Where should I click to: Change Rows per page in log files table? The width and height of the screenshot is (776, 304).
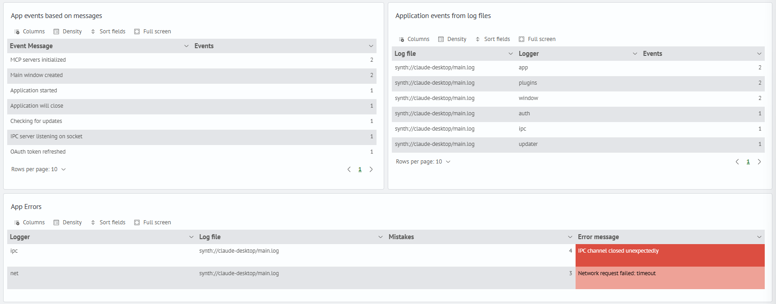(x=423, y=162)
